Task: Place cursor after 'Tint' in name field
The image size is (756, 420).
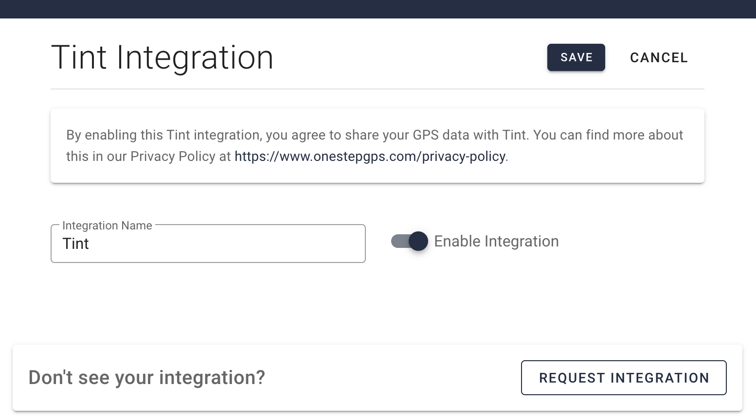Action: (x=90, y=244)
